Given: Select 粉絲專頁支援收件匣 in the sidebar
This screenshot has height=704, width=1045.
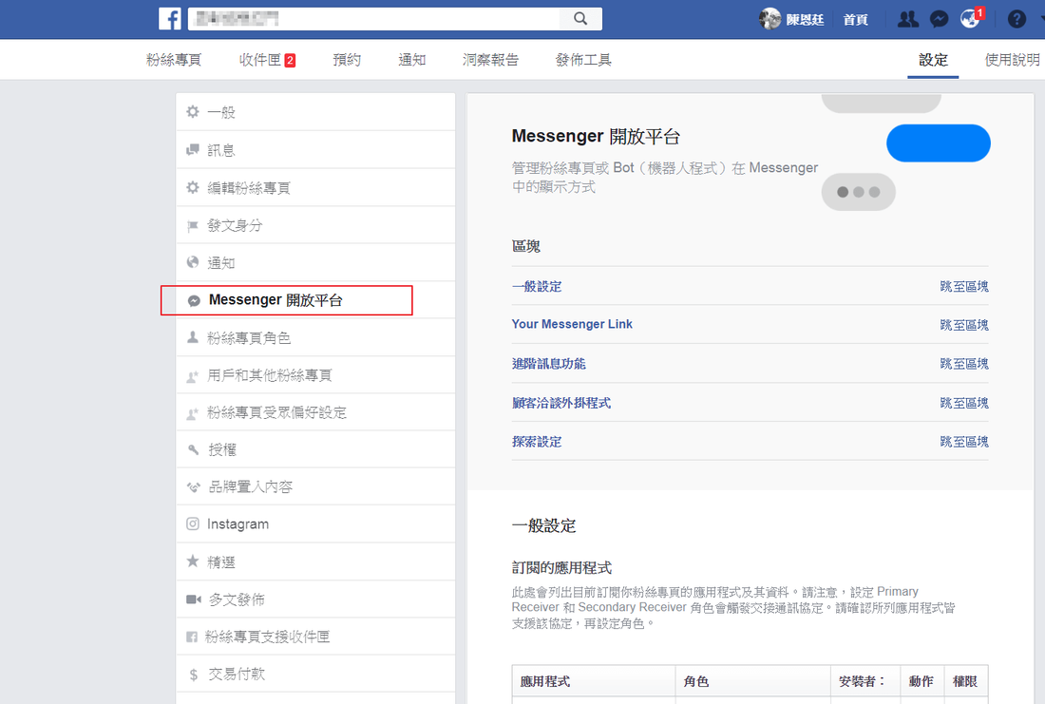Looking at the screenshot, I should tap(316, 637).
